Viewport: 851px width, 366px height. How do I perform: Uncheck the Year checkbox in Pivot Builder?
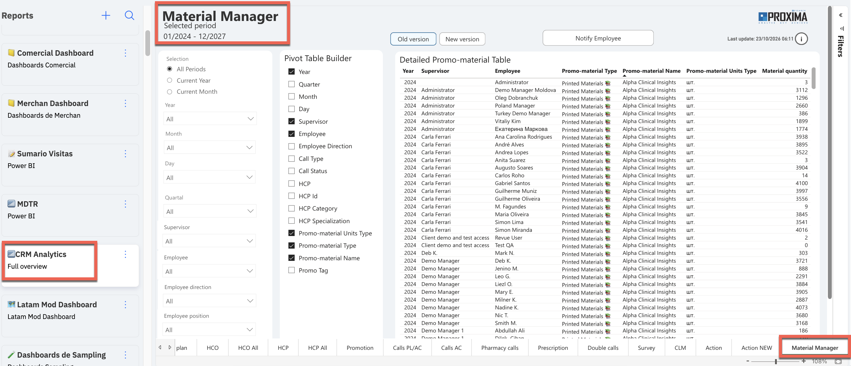[x=291, y=72]
